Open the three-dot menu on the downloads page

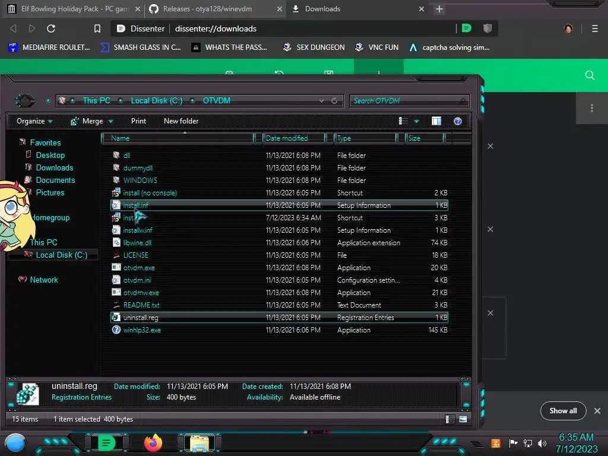pos(592,108)
